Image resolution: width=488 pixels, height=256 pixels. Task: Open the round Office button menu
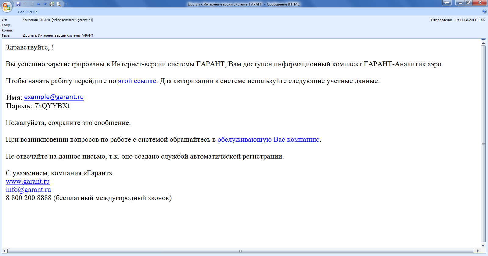(x=7, y=7)
